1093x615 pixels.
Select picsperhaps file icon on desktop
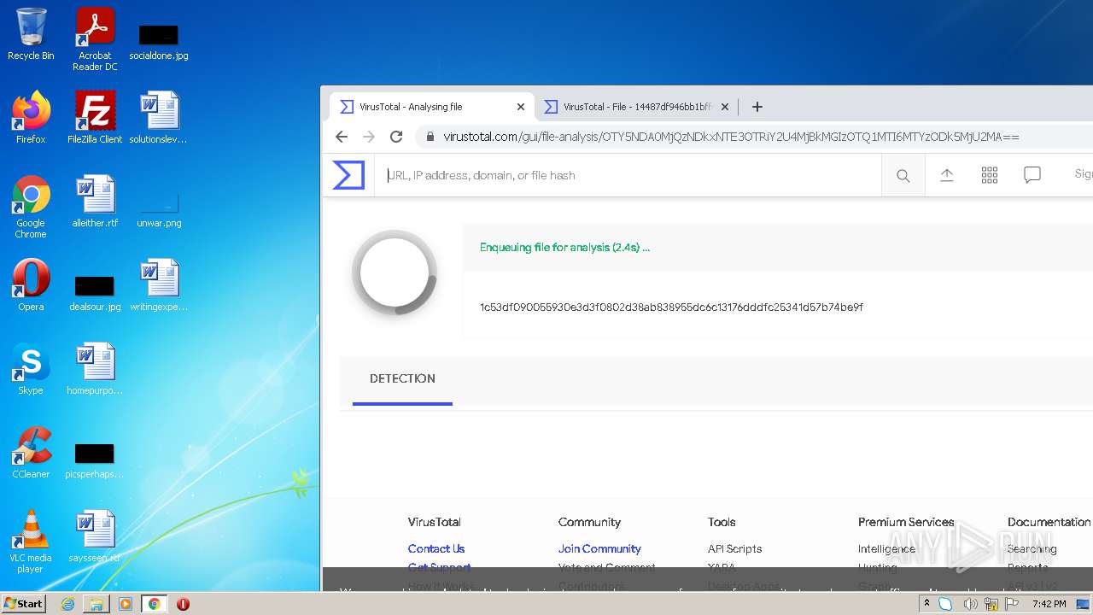(95, 460)
